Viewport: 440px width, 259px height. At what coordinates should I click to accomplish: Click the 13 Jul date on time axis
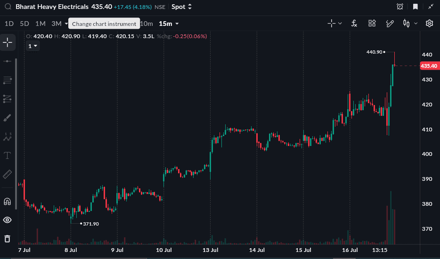211,250
